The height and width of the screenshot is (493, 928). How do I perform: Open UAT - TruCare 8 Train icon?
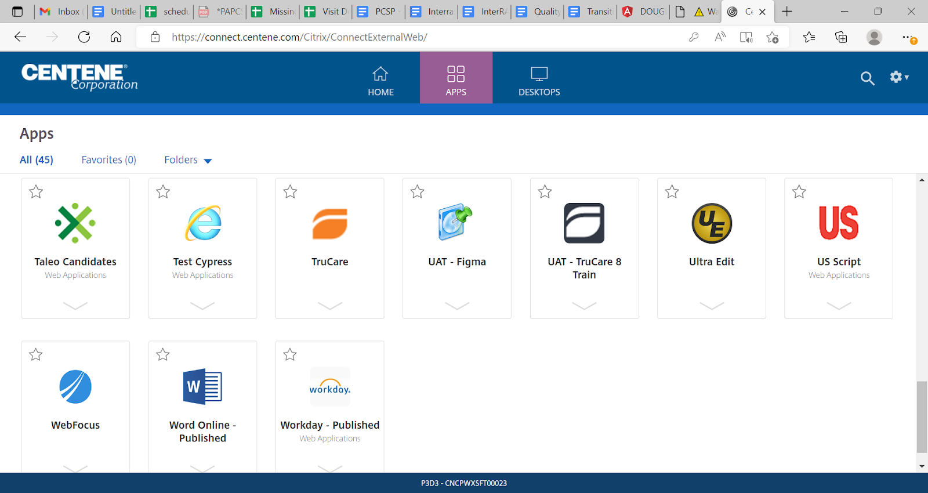coord(584,223)
